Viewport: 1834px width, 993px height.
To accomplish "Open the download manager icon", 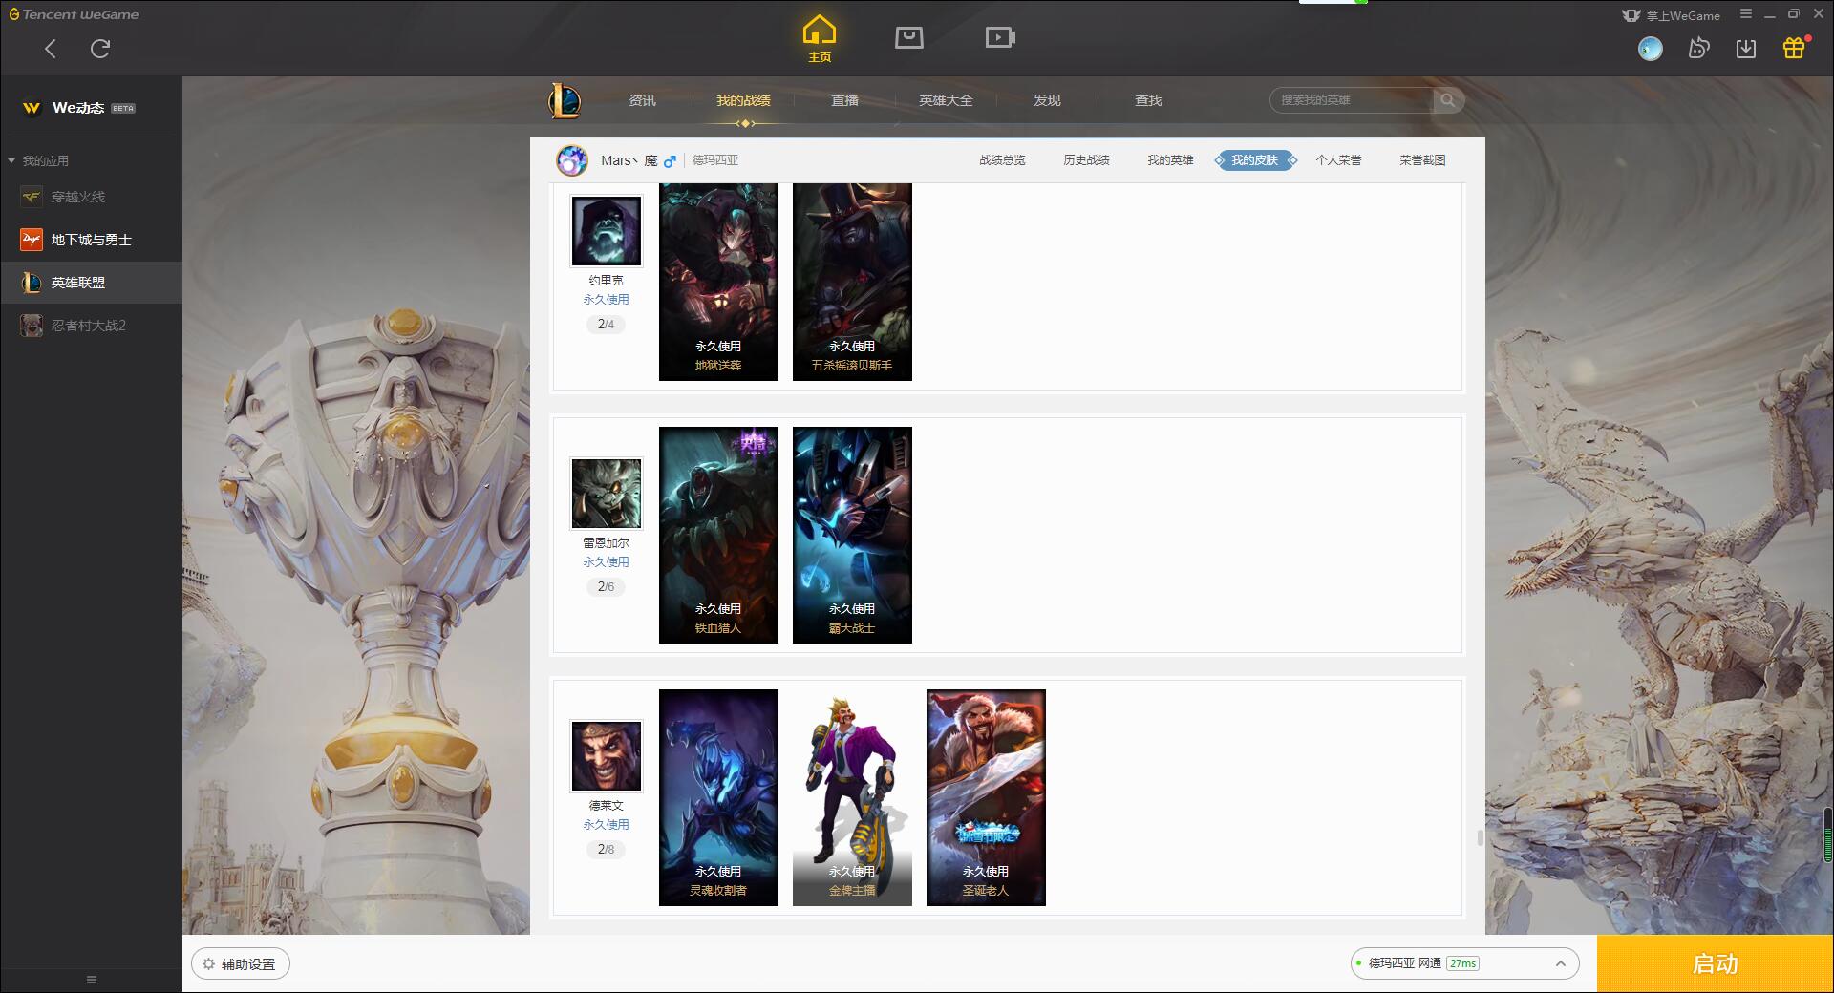I will pyautogui.click(x=1746, y=48).
